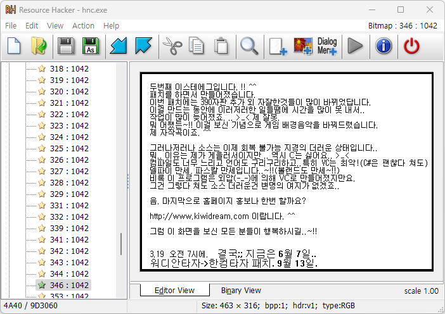Click the Resource Hacker title bar logo
This screenshot has height=314, width=445.
(11, 9)
